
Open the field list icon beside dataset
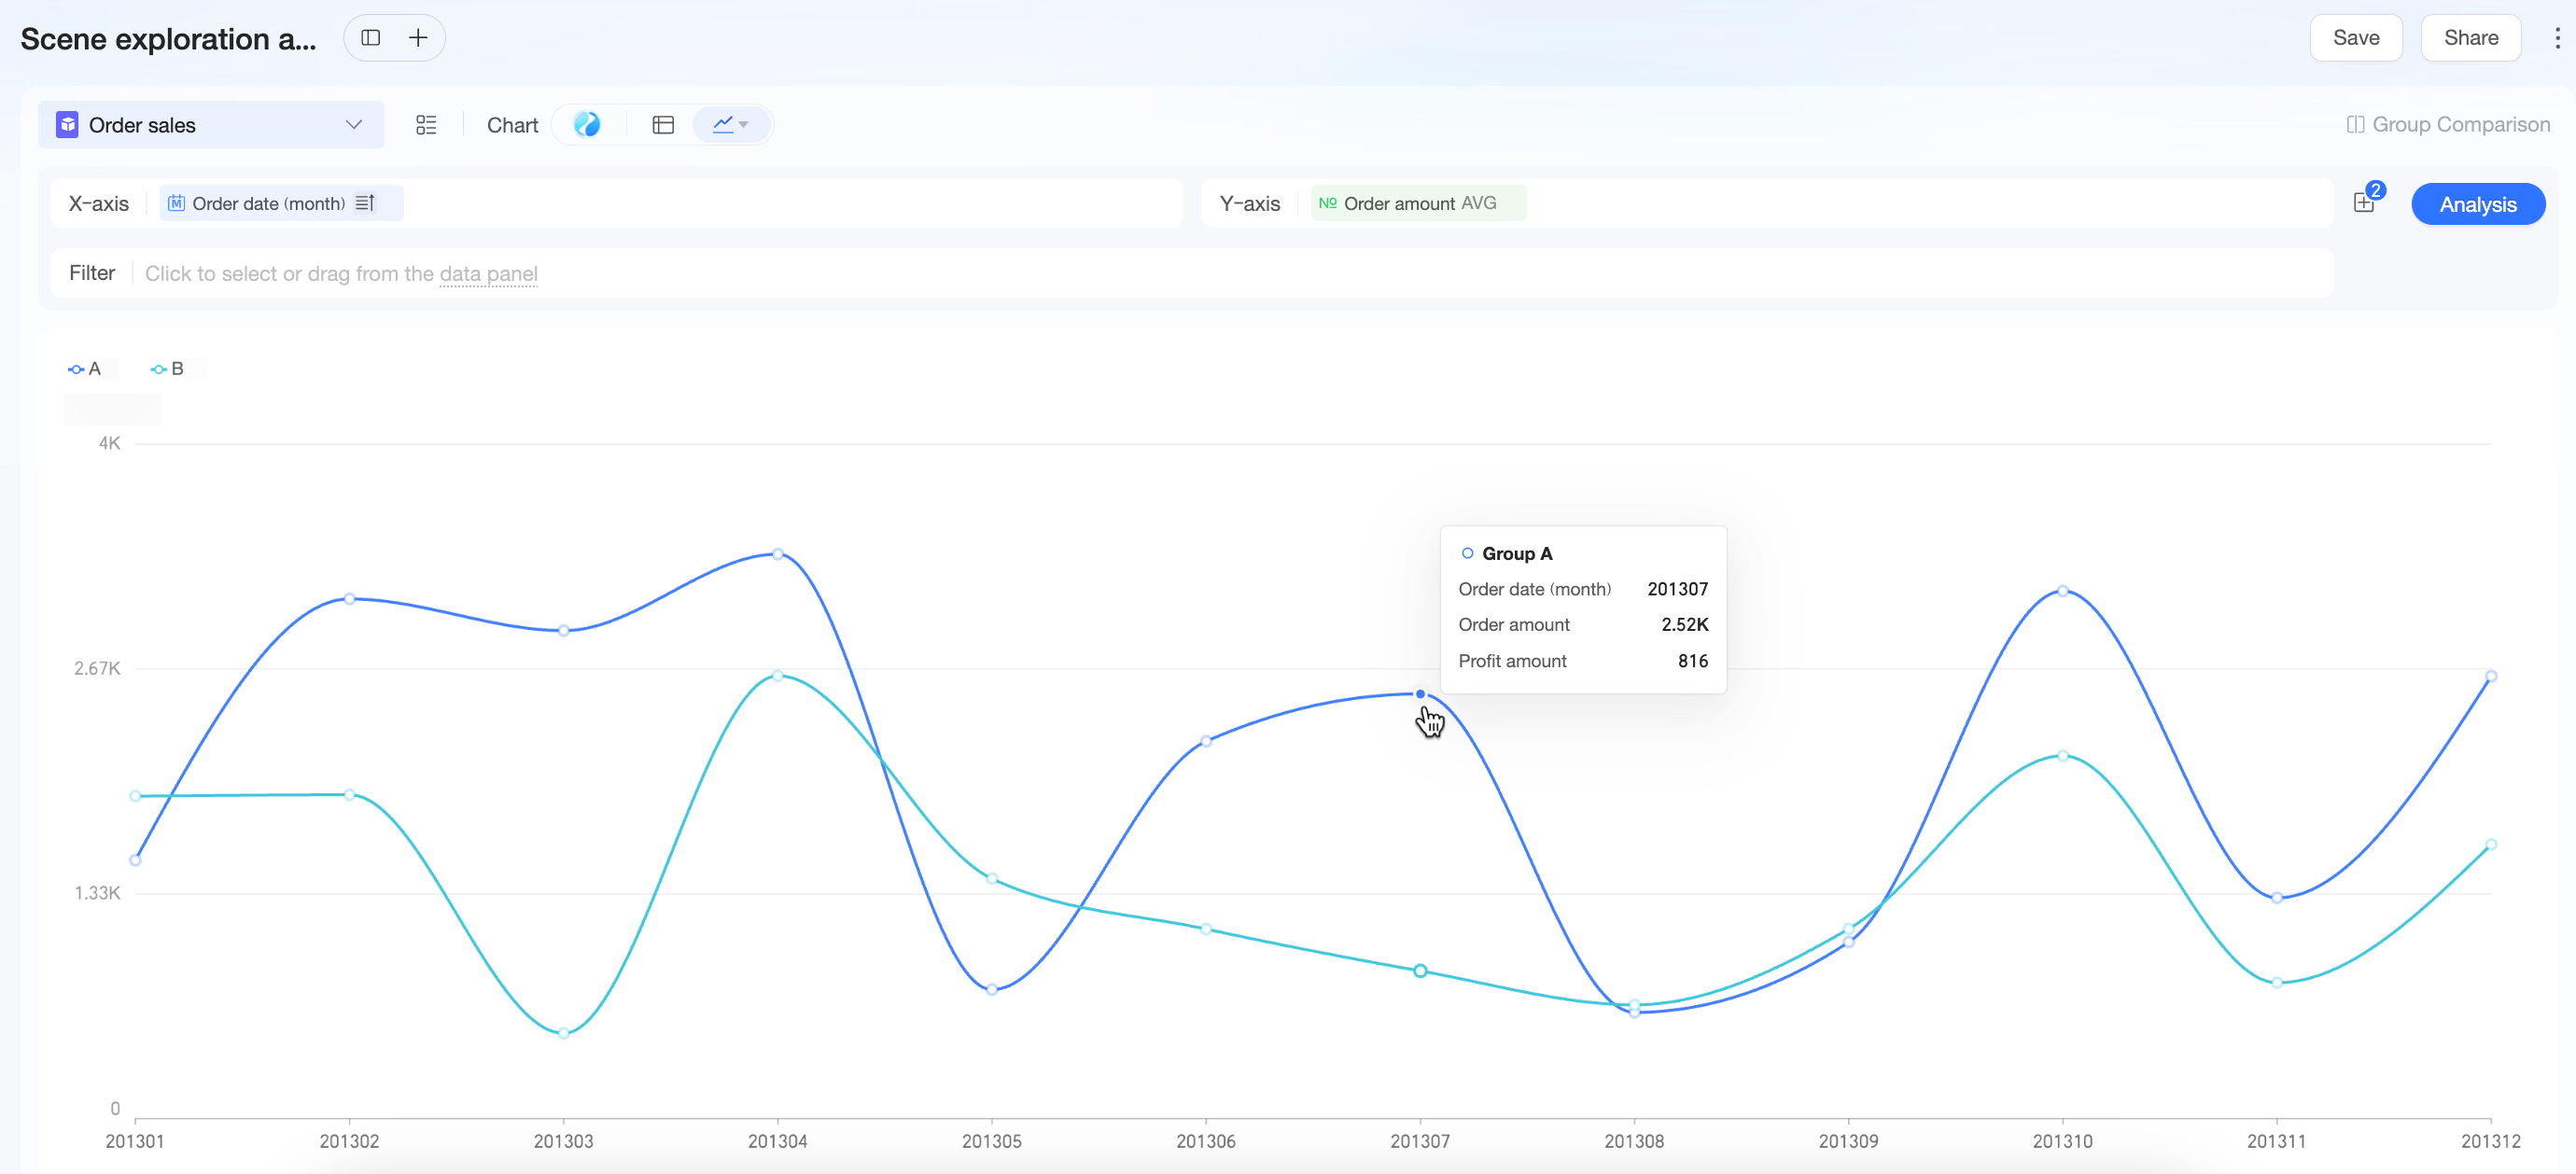coord(426,125)
